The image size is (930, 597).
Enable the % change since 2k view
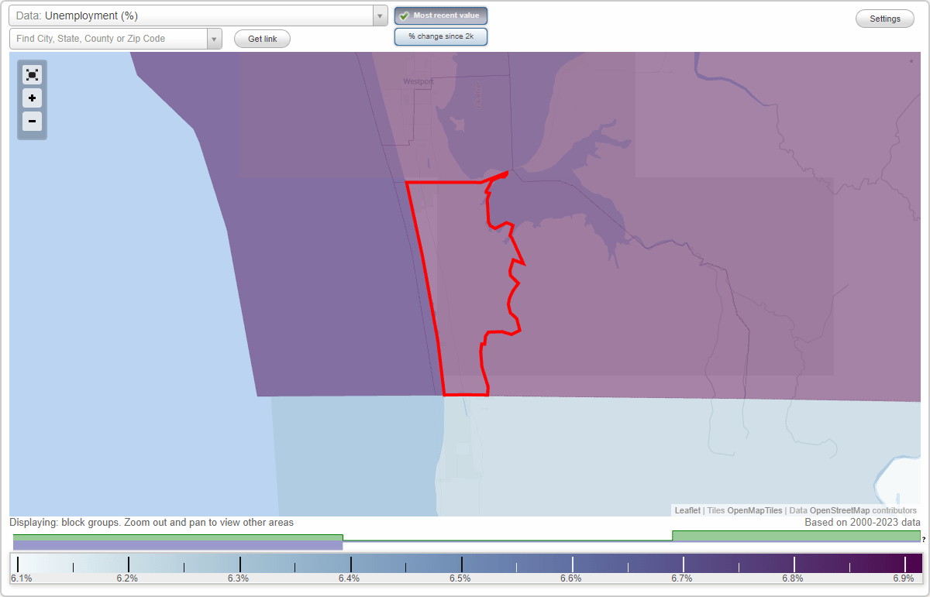(x=440, y=36)
